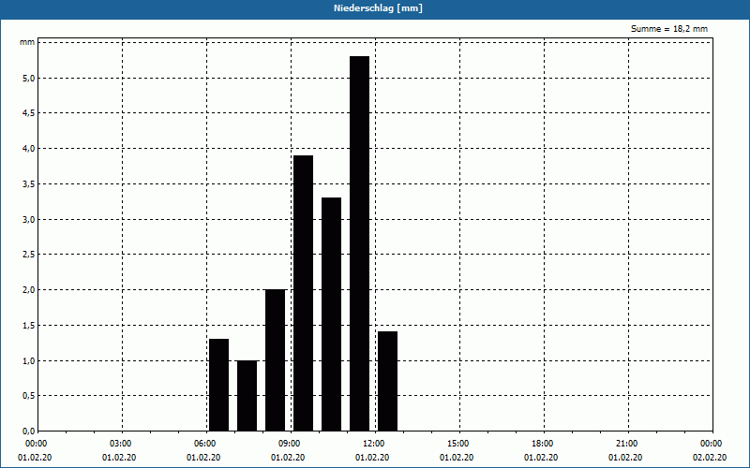Image resolution: width=750 pixels, height=468 pixels.
Task: Click the mm unit label on y-axis
Action: (27, 42)
